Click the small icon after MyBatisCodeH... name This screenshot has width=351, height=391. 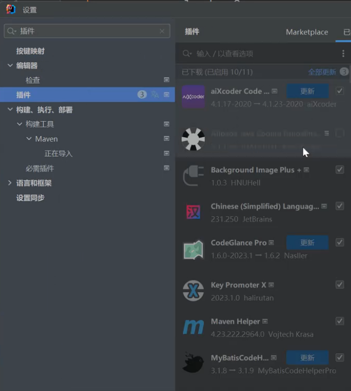(x=273, y=358)
